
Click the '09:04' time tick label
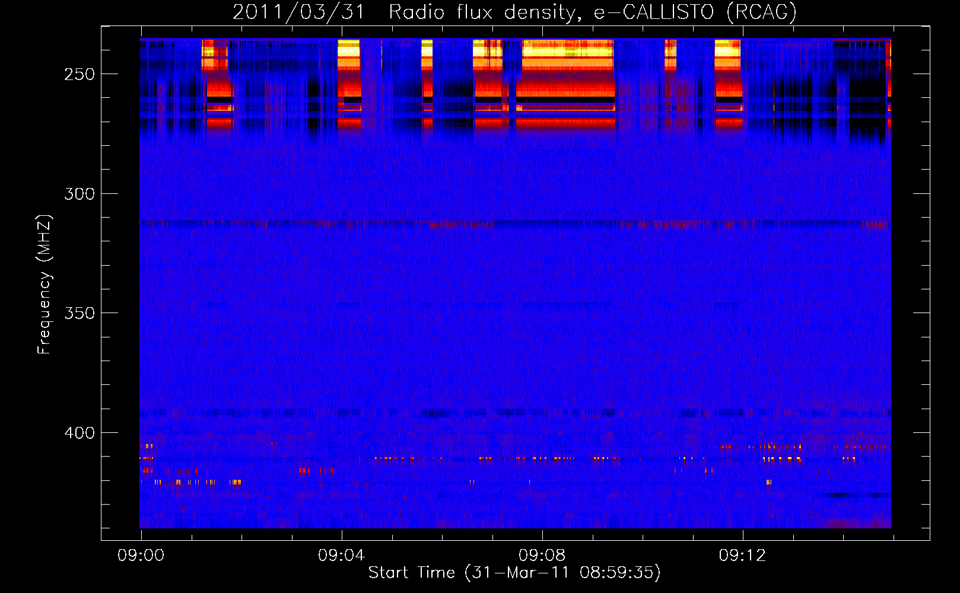click(342, 556)
